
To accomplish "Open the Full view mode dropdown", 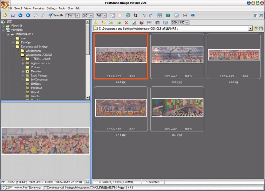I will (x=105, y=15).
